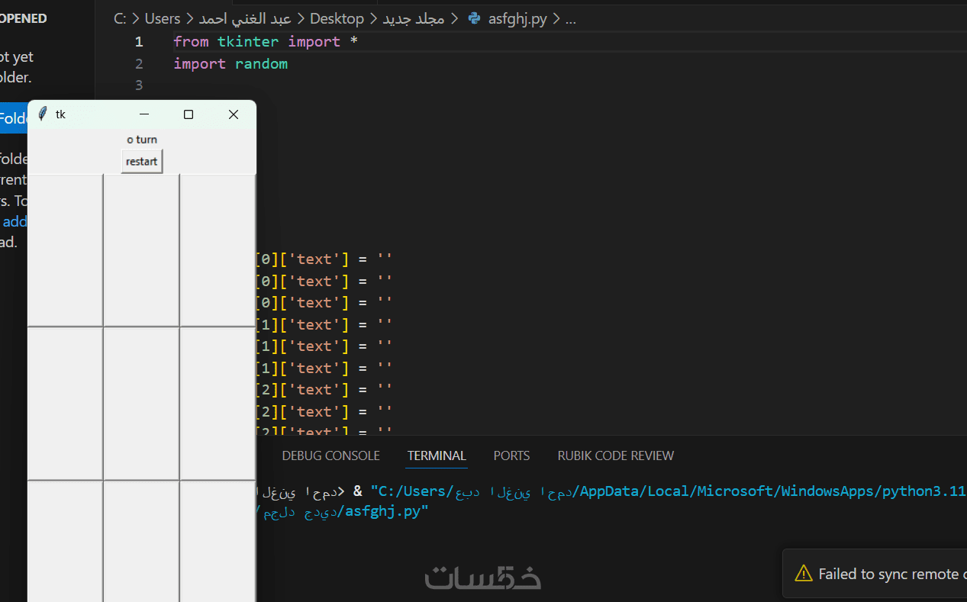This screenshot has height=602, width=967.
Task: Mark the center tic-tac-toe cell
Action: point(141,404)
